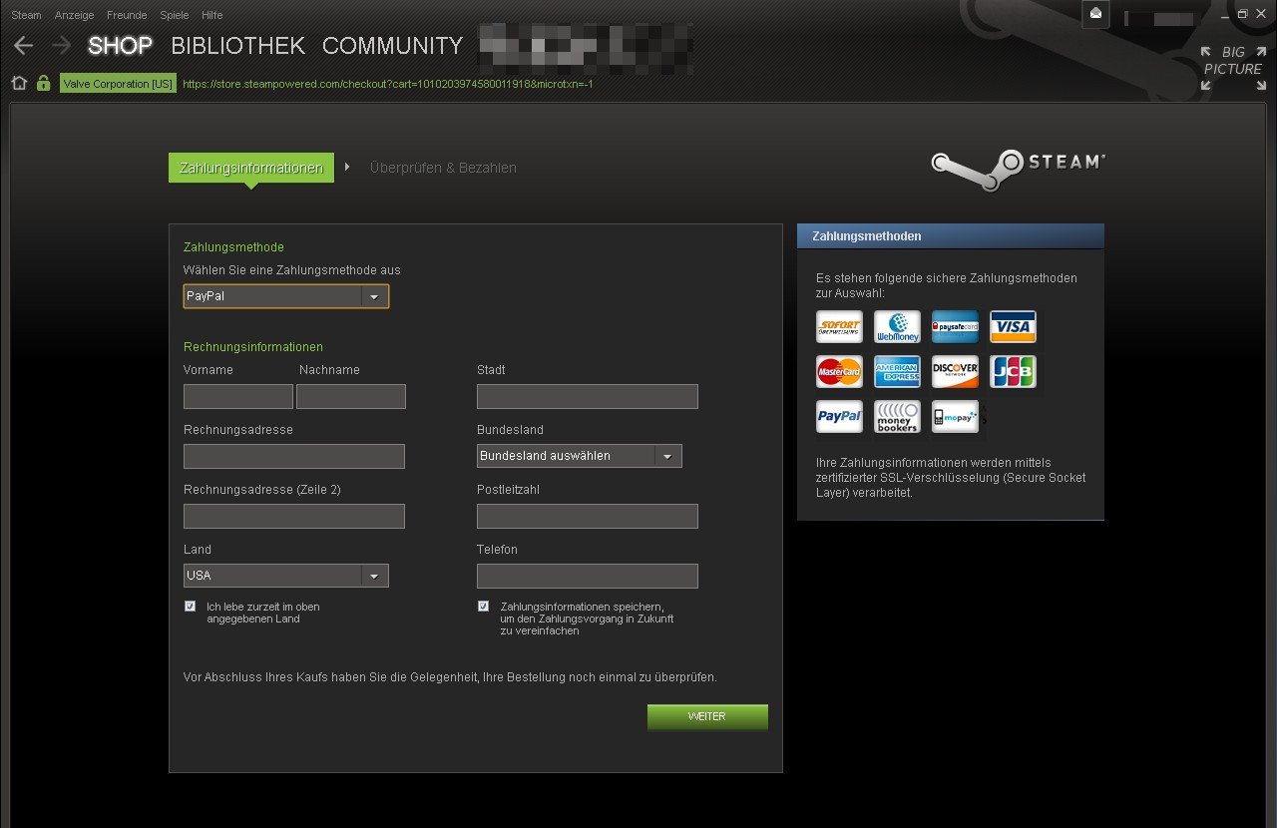Open the Zahlungsmethode PayPal dropdown

(x=286, y=296)
